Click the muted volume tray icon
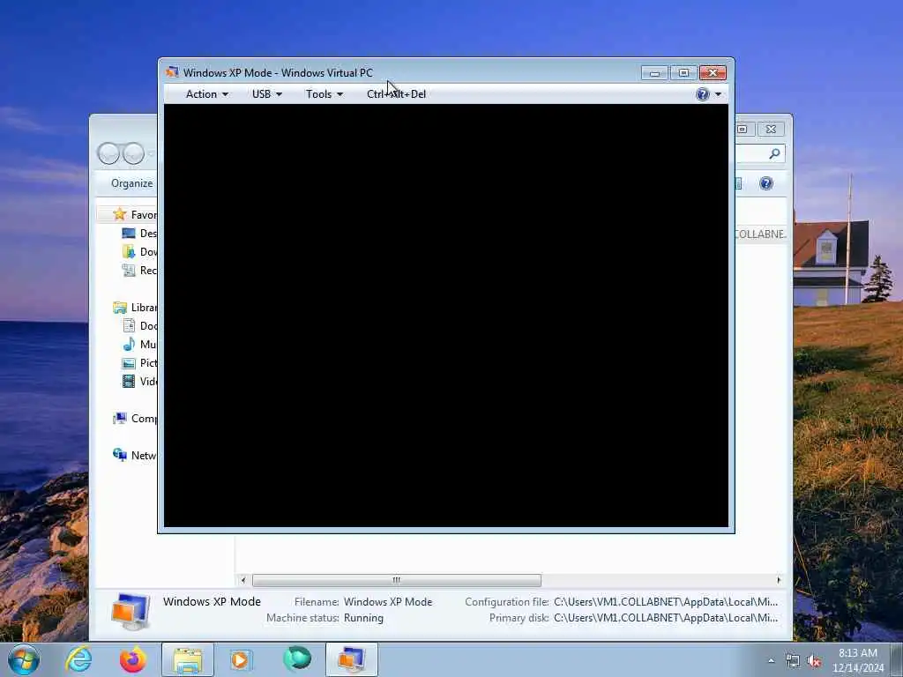Screen dimensions: 903x677 (814, 661)
